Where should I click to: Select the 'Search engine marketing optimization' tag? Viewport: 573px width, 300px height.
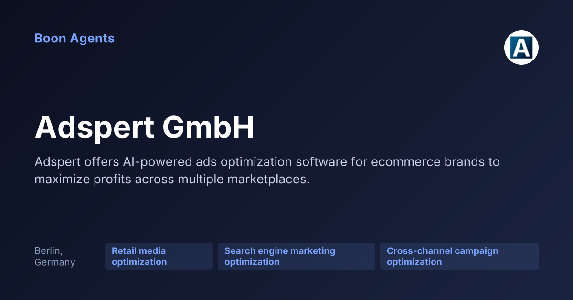[297, 256]
